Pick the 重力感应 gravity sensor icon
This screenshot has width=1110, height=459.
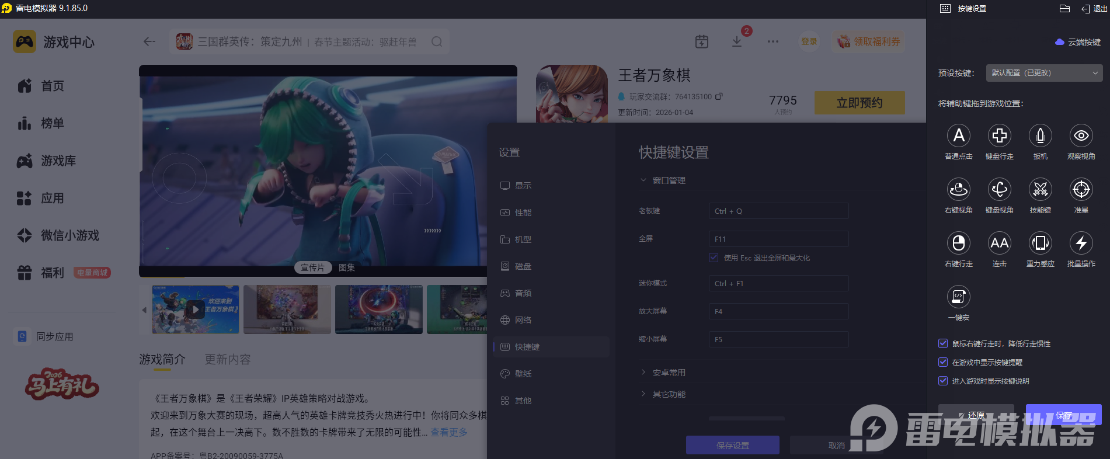[1041, 243]
